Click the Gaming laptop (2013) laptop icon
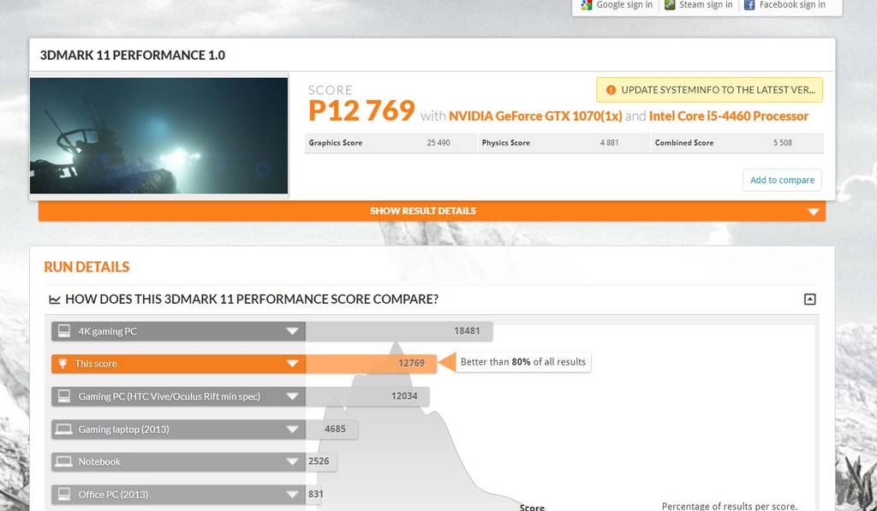This screenshot has height=511, width=877. pos(63,430)
